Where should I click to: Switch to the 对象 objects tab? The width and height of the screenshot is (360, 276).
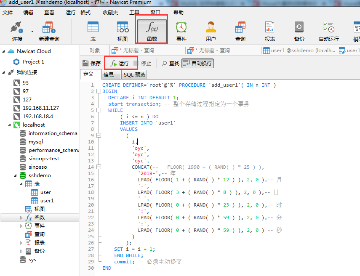click(94, 50)
